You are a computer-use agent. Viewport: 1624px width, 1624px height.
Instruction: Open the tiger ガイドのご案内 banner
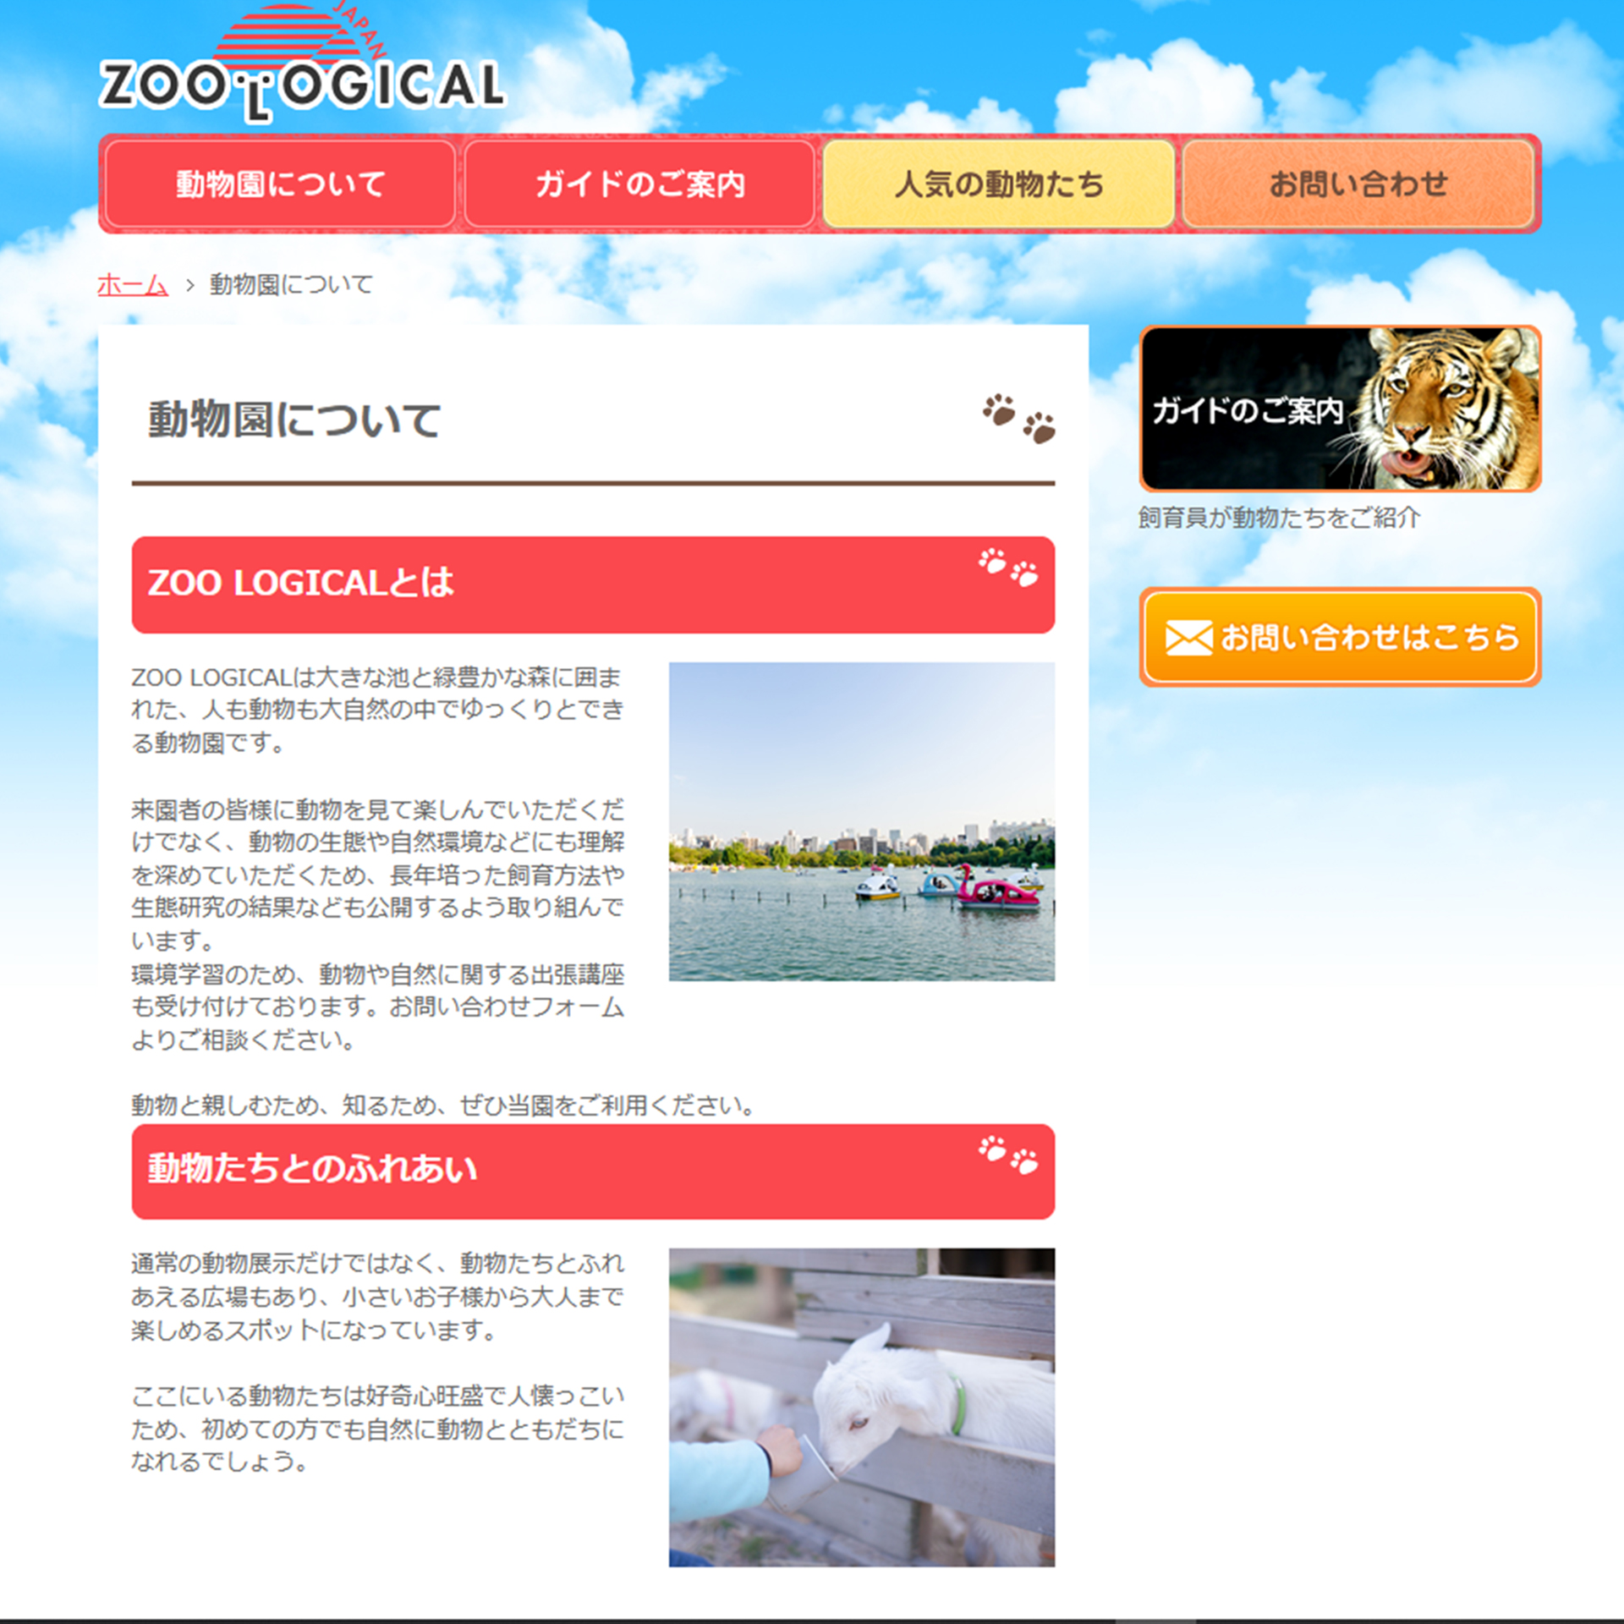[x=1340, y=409]
